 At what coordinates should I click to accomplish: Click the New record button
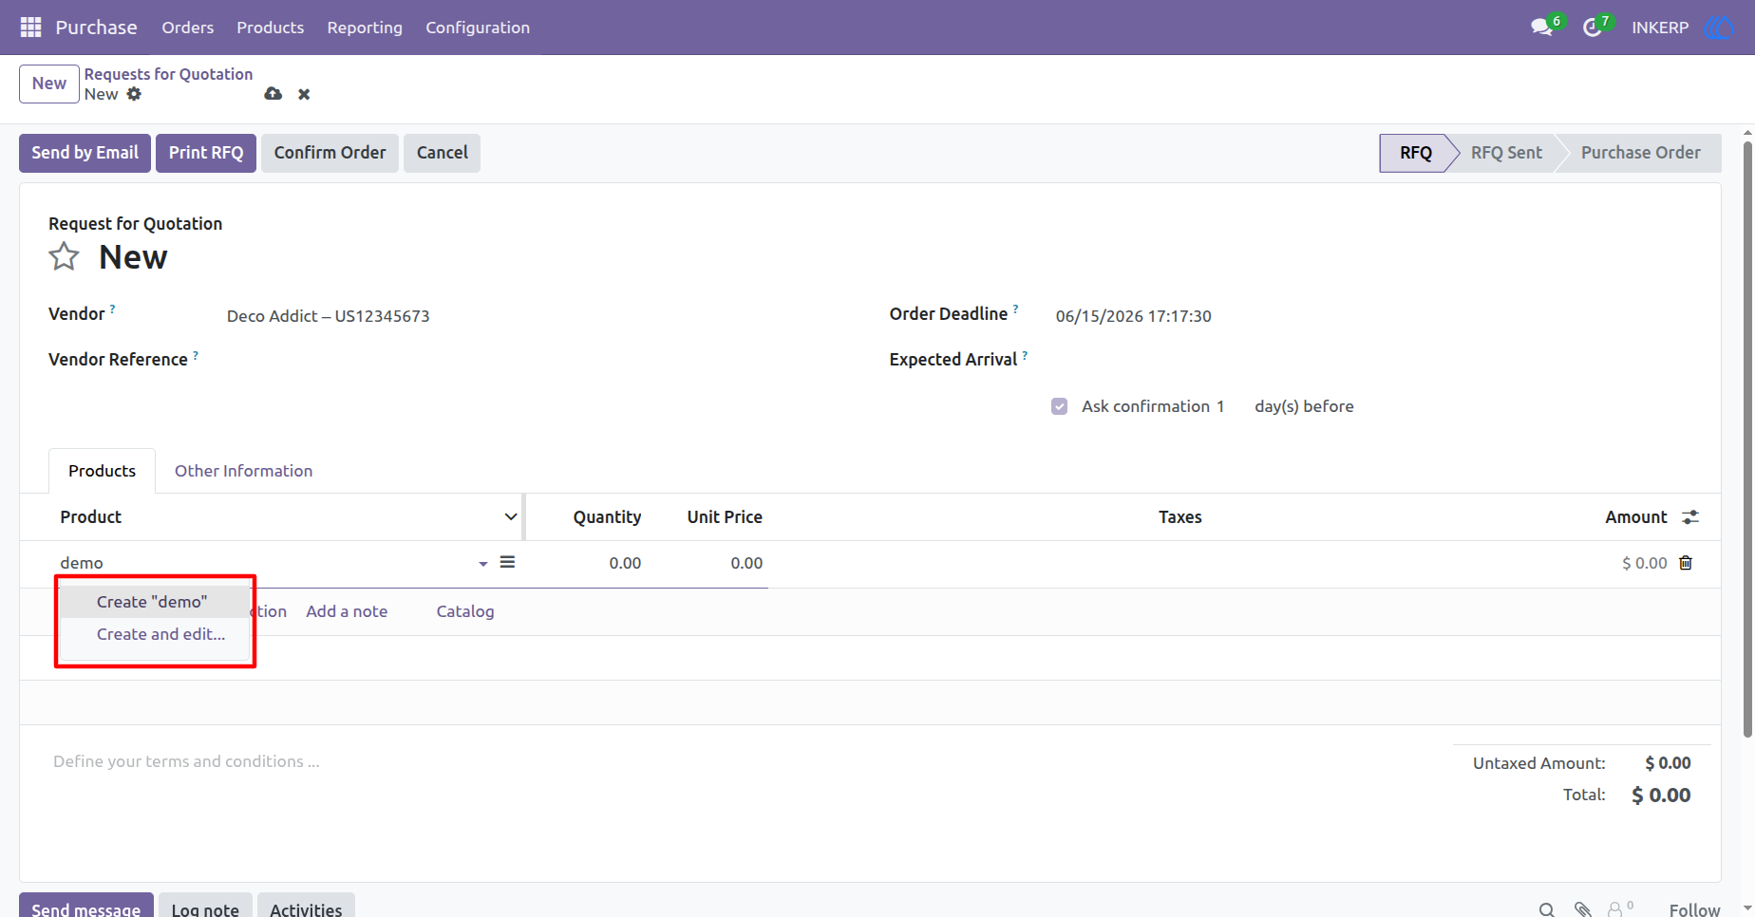[x=49, y=84]
